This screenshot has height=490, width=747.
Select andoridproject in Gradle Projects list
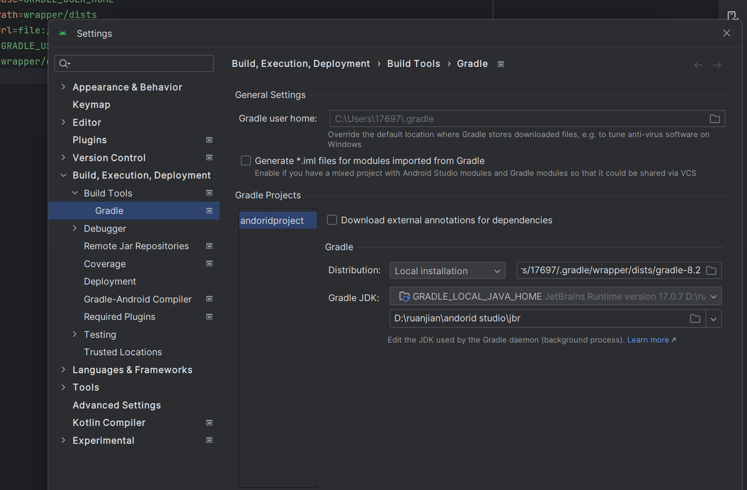[278, 220]
